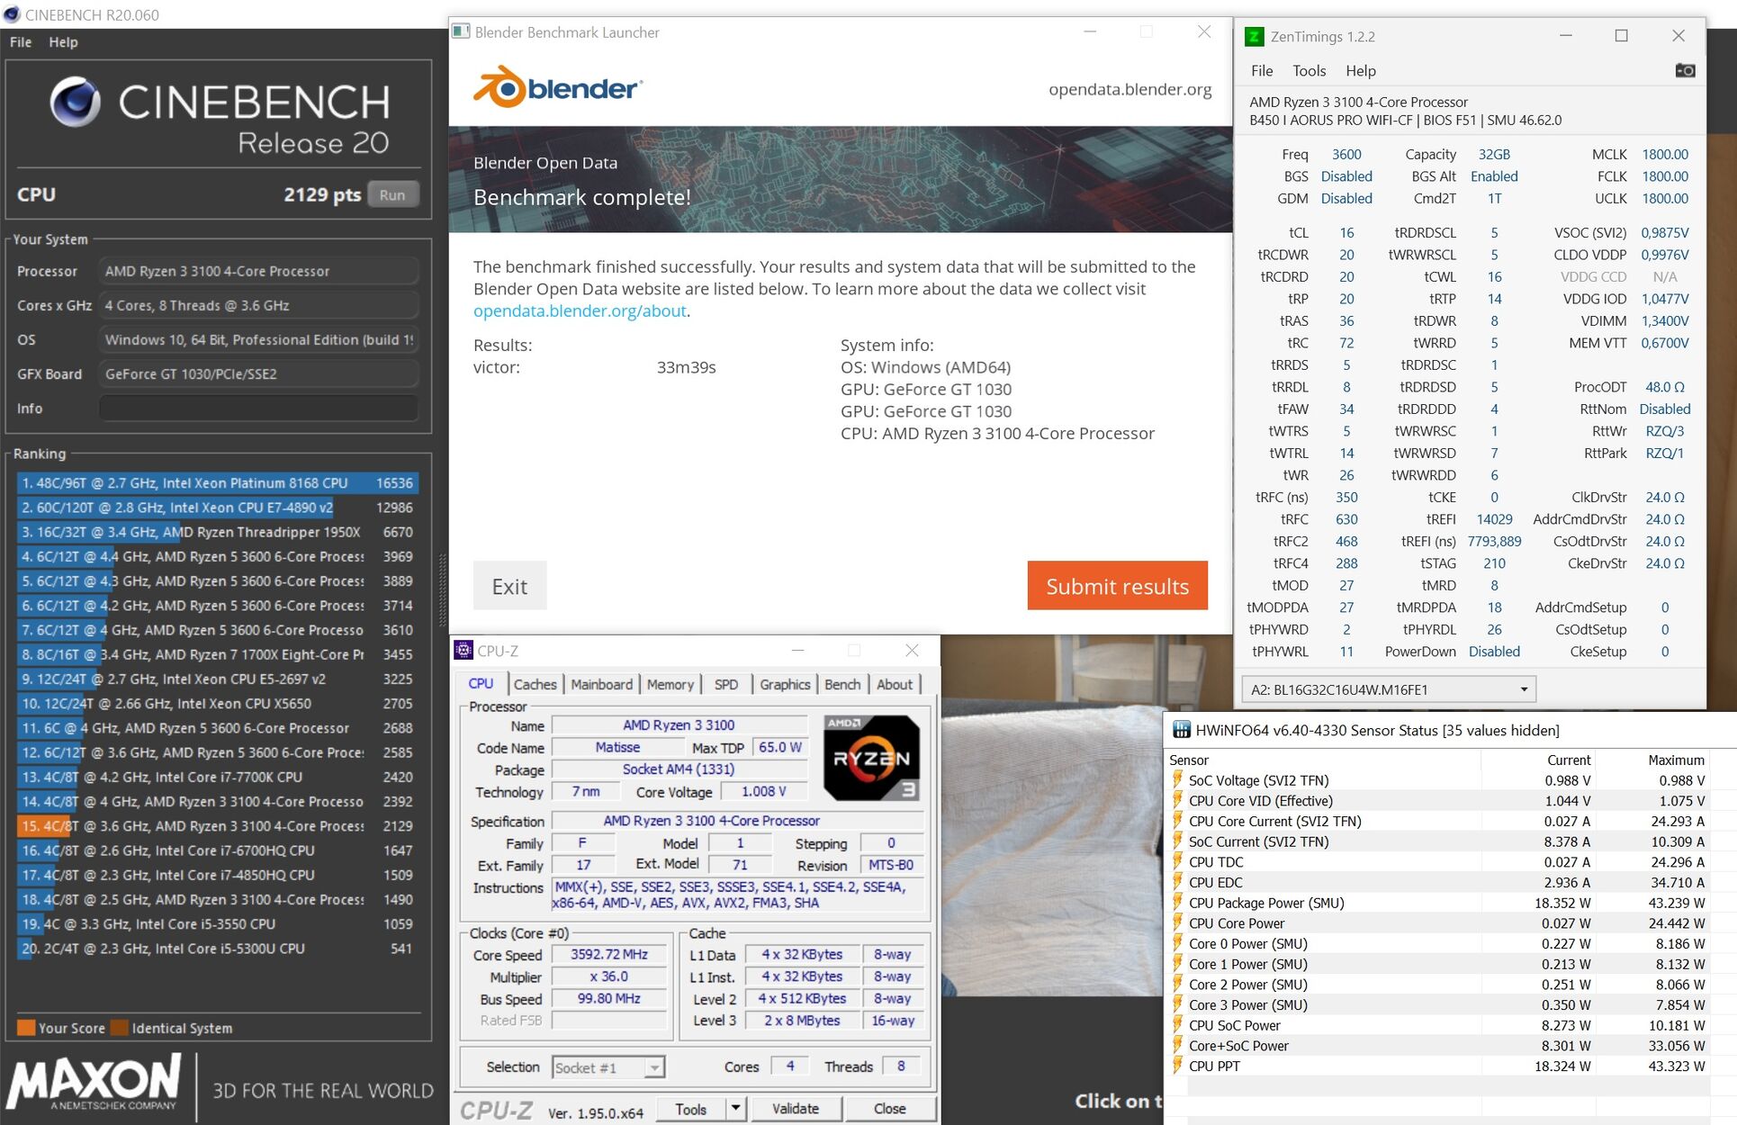Viewport: 1737px width, 1125px height.
Task: Switch to CPU-Z About tab
Action: (x=895, y=684)
